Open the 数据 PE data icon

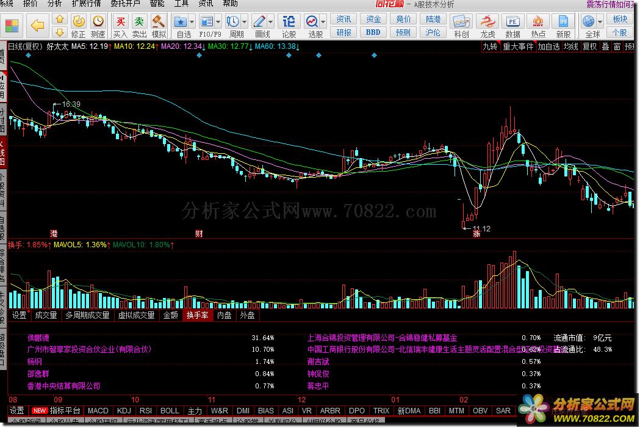click(x=512, y=26)
